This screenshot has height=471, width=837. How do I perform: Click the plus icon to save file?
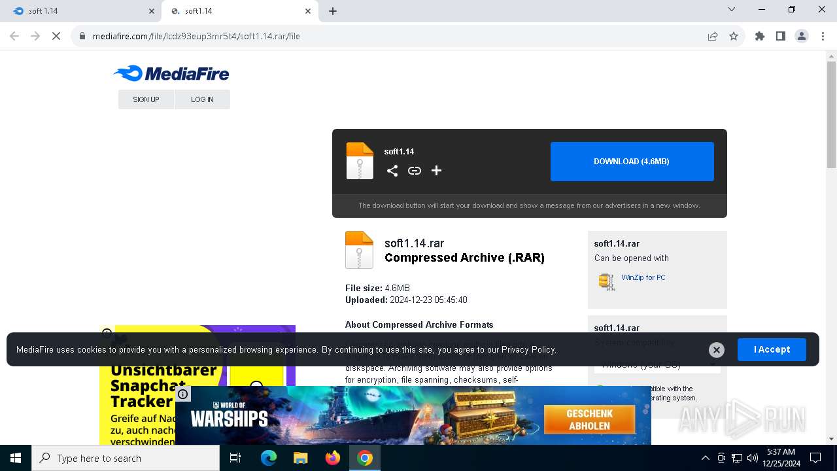click(436, 171)
